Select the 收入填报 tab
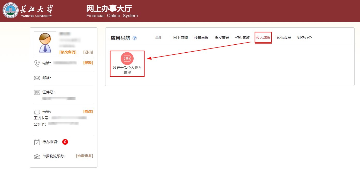This screenshot has height=170, width=360. [263, 38]
